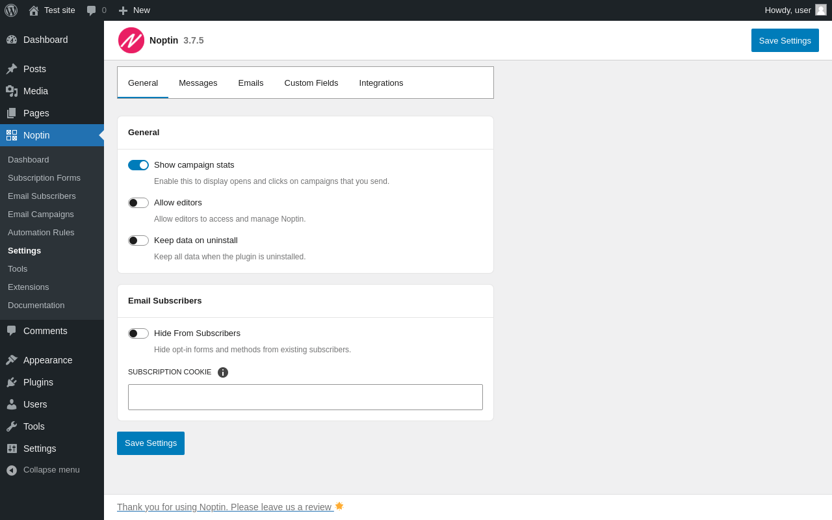Open the leave us a review link
Screen dimensions: 832x520
pos(225,507)
